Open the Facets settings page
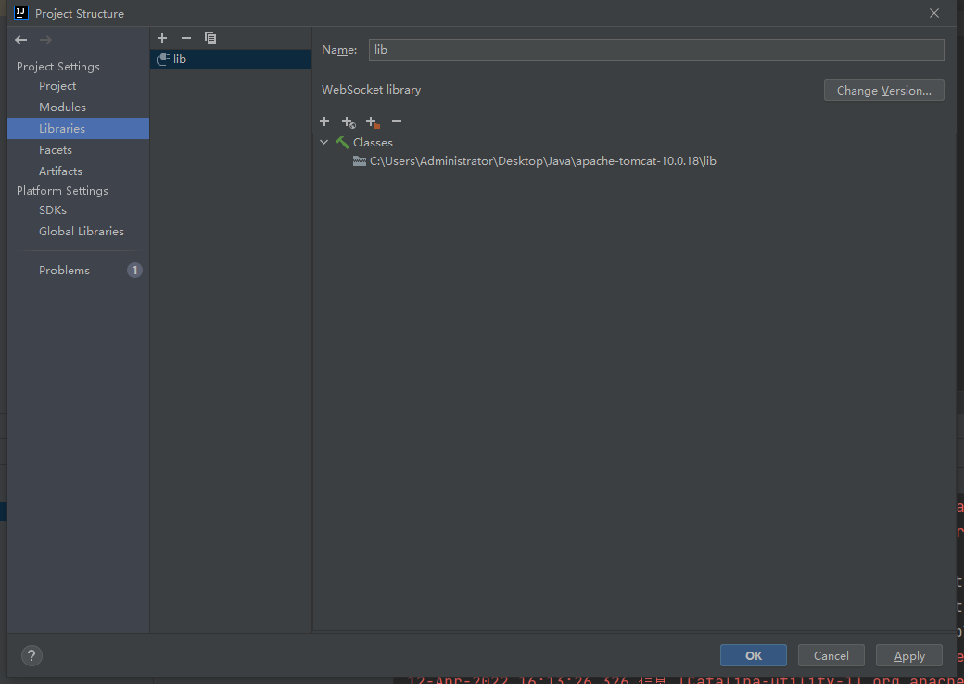964x684 pixels. tap(56, 150)
